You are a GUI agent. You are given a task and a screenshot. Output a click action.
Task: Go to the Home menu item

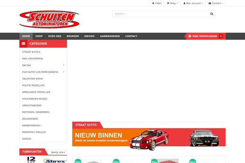(x=26, y=36)
